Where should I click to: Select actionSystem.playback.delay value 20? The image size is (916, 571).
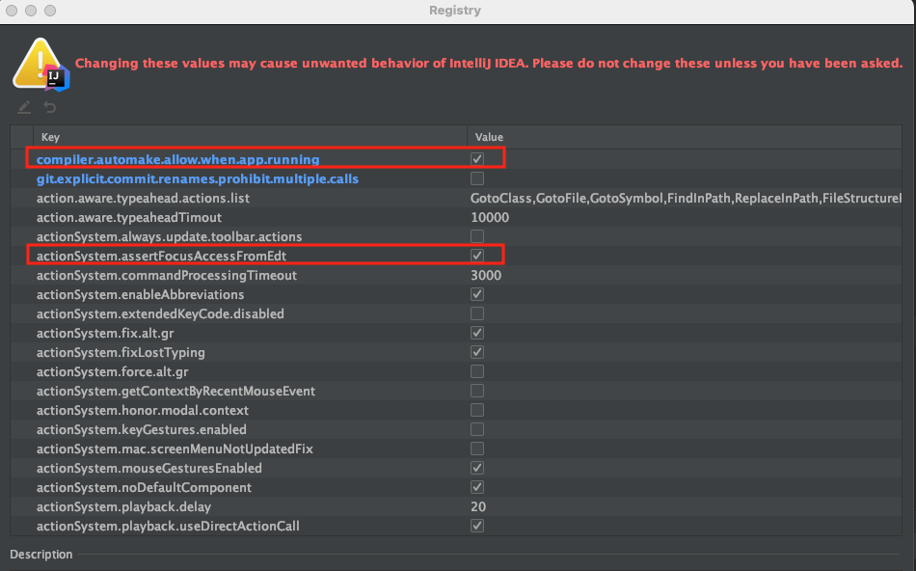pos(478,506)
